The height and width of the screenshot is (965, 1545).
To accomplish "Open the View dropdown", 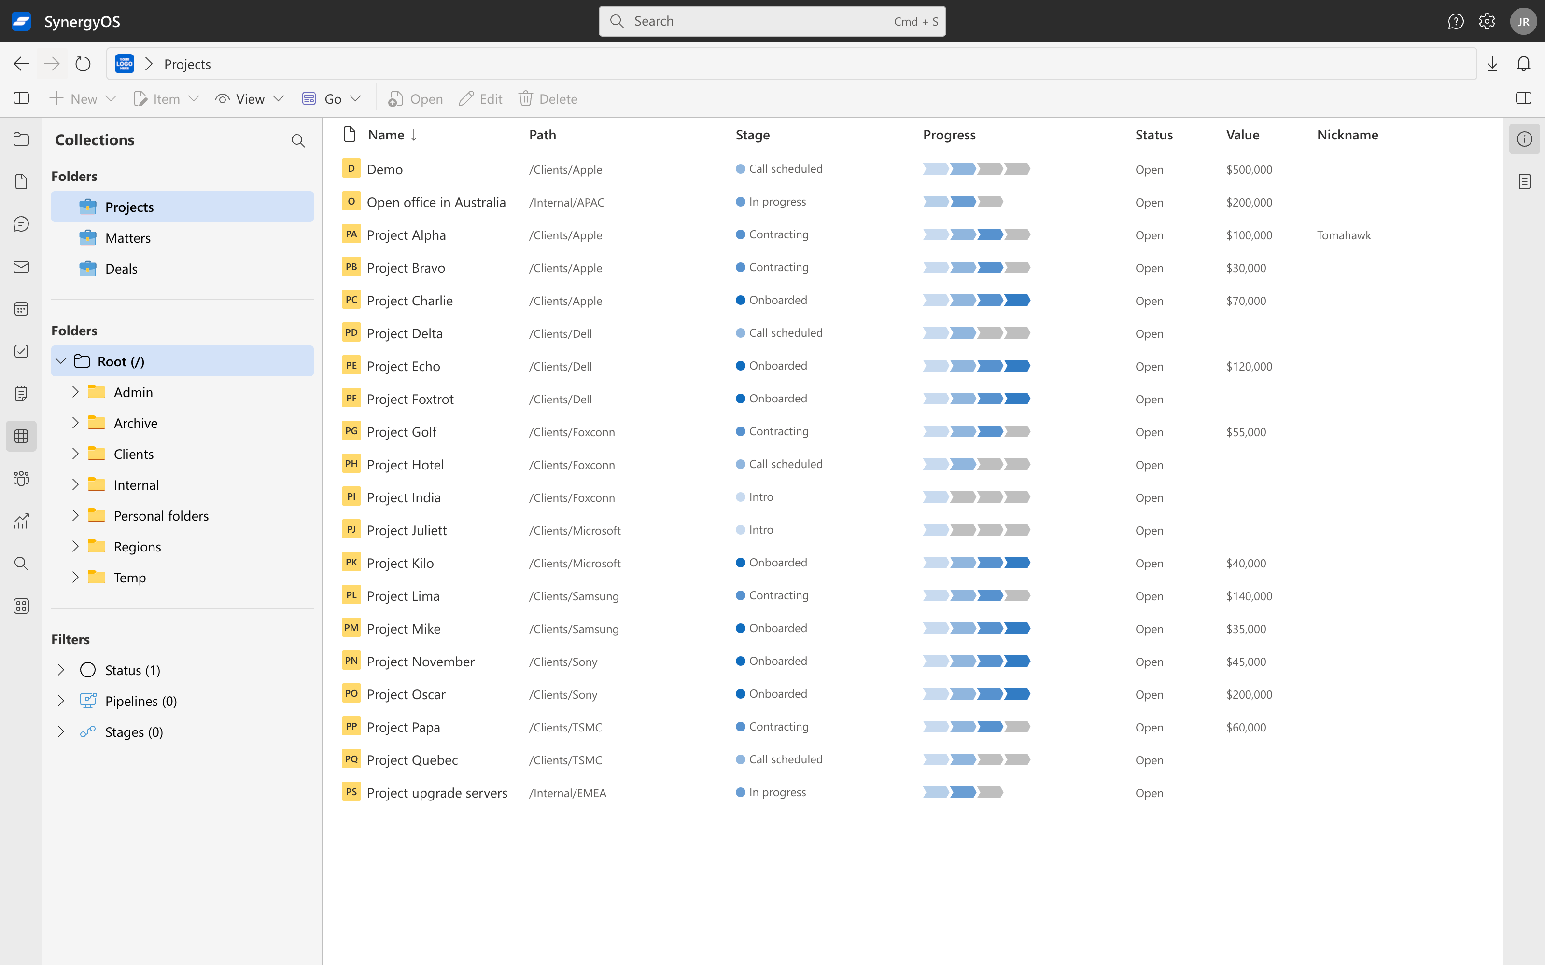I will click(250, 99).
